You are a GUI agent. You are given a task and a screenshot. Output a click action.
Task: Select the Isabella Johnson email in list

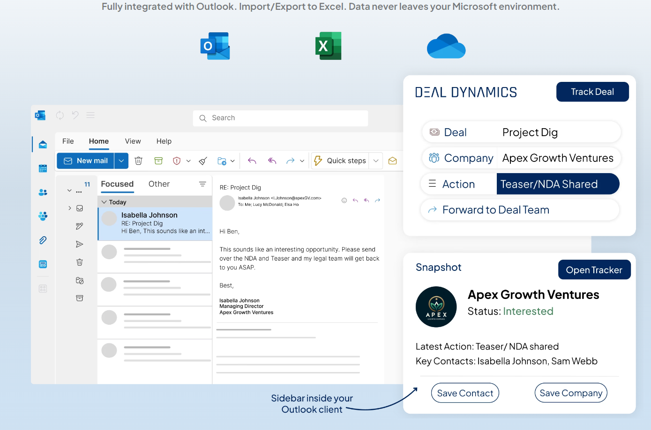click(x=155, y=224)
